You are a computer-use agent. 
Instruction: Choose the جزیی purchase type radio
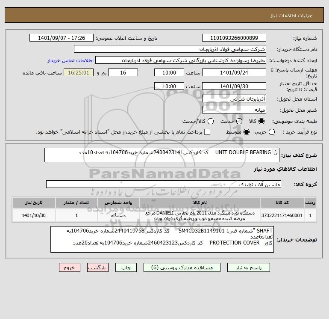tap(272, 132)
